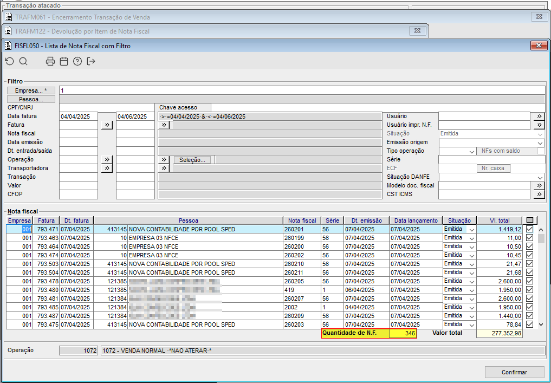Open Situação dropdown in row 793.480

471,290
